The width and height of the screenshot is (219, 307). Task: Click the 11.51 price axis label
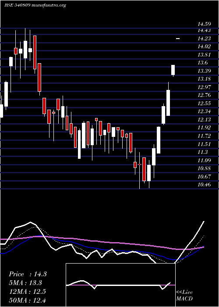pos(204,144)
